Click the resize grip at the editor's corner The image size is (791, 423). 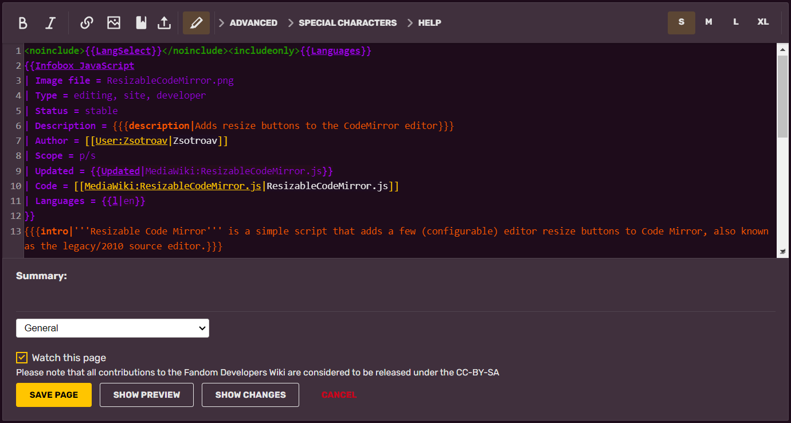[782, 252]
